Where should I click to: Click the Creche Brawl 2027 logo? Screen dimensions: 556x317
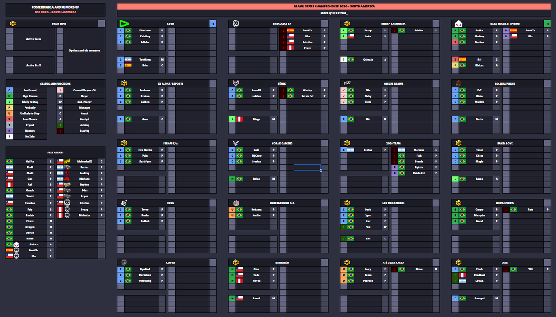coord(347,83)
